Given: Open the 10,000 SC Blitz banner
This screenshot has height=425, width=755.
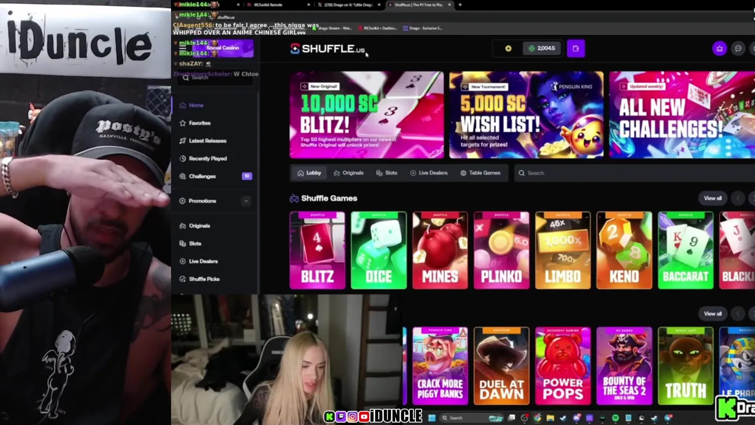Looking at the screenshot, I should (x=366, y=115).
